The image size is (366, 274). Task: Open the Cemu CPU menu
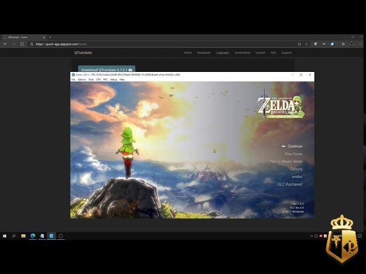(98, 79)
